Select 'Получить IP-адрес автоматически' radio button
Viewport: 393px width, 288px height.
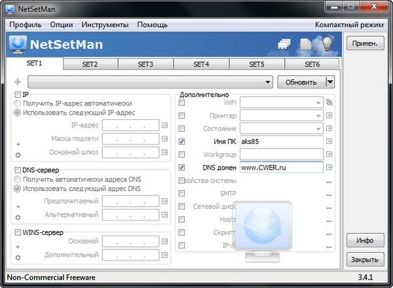[18, 103]
